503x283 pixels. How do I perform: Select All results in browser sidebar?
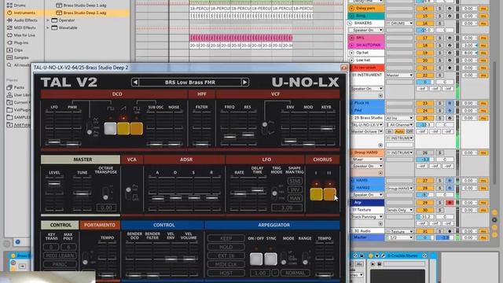tap(19, 65)
